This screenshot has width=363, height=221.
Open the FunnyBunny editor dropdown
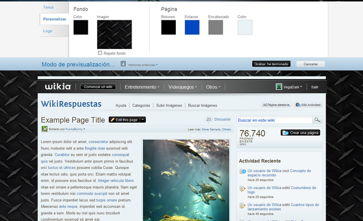[x=75, y=129]
